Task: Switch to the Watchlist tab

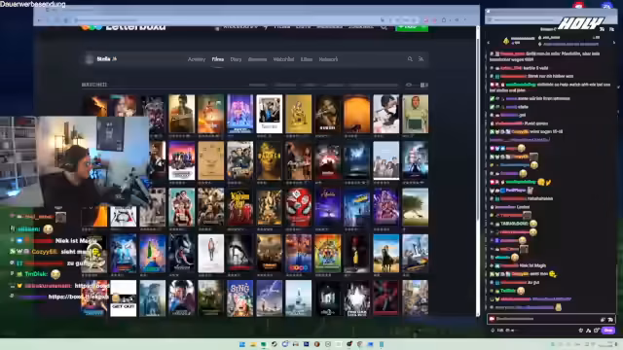Action: click(x=283, y=59)
